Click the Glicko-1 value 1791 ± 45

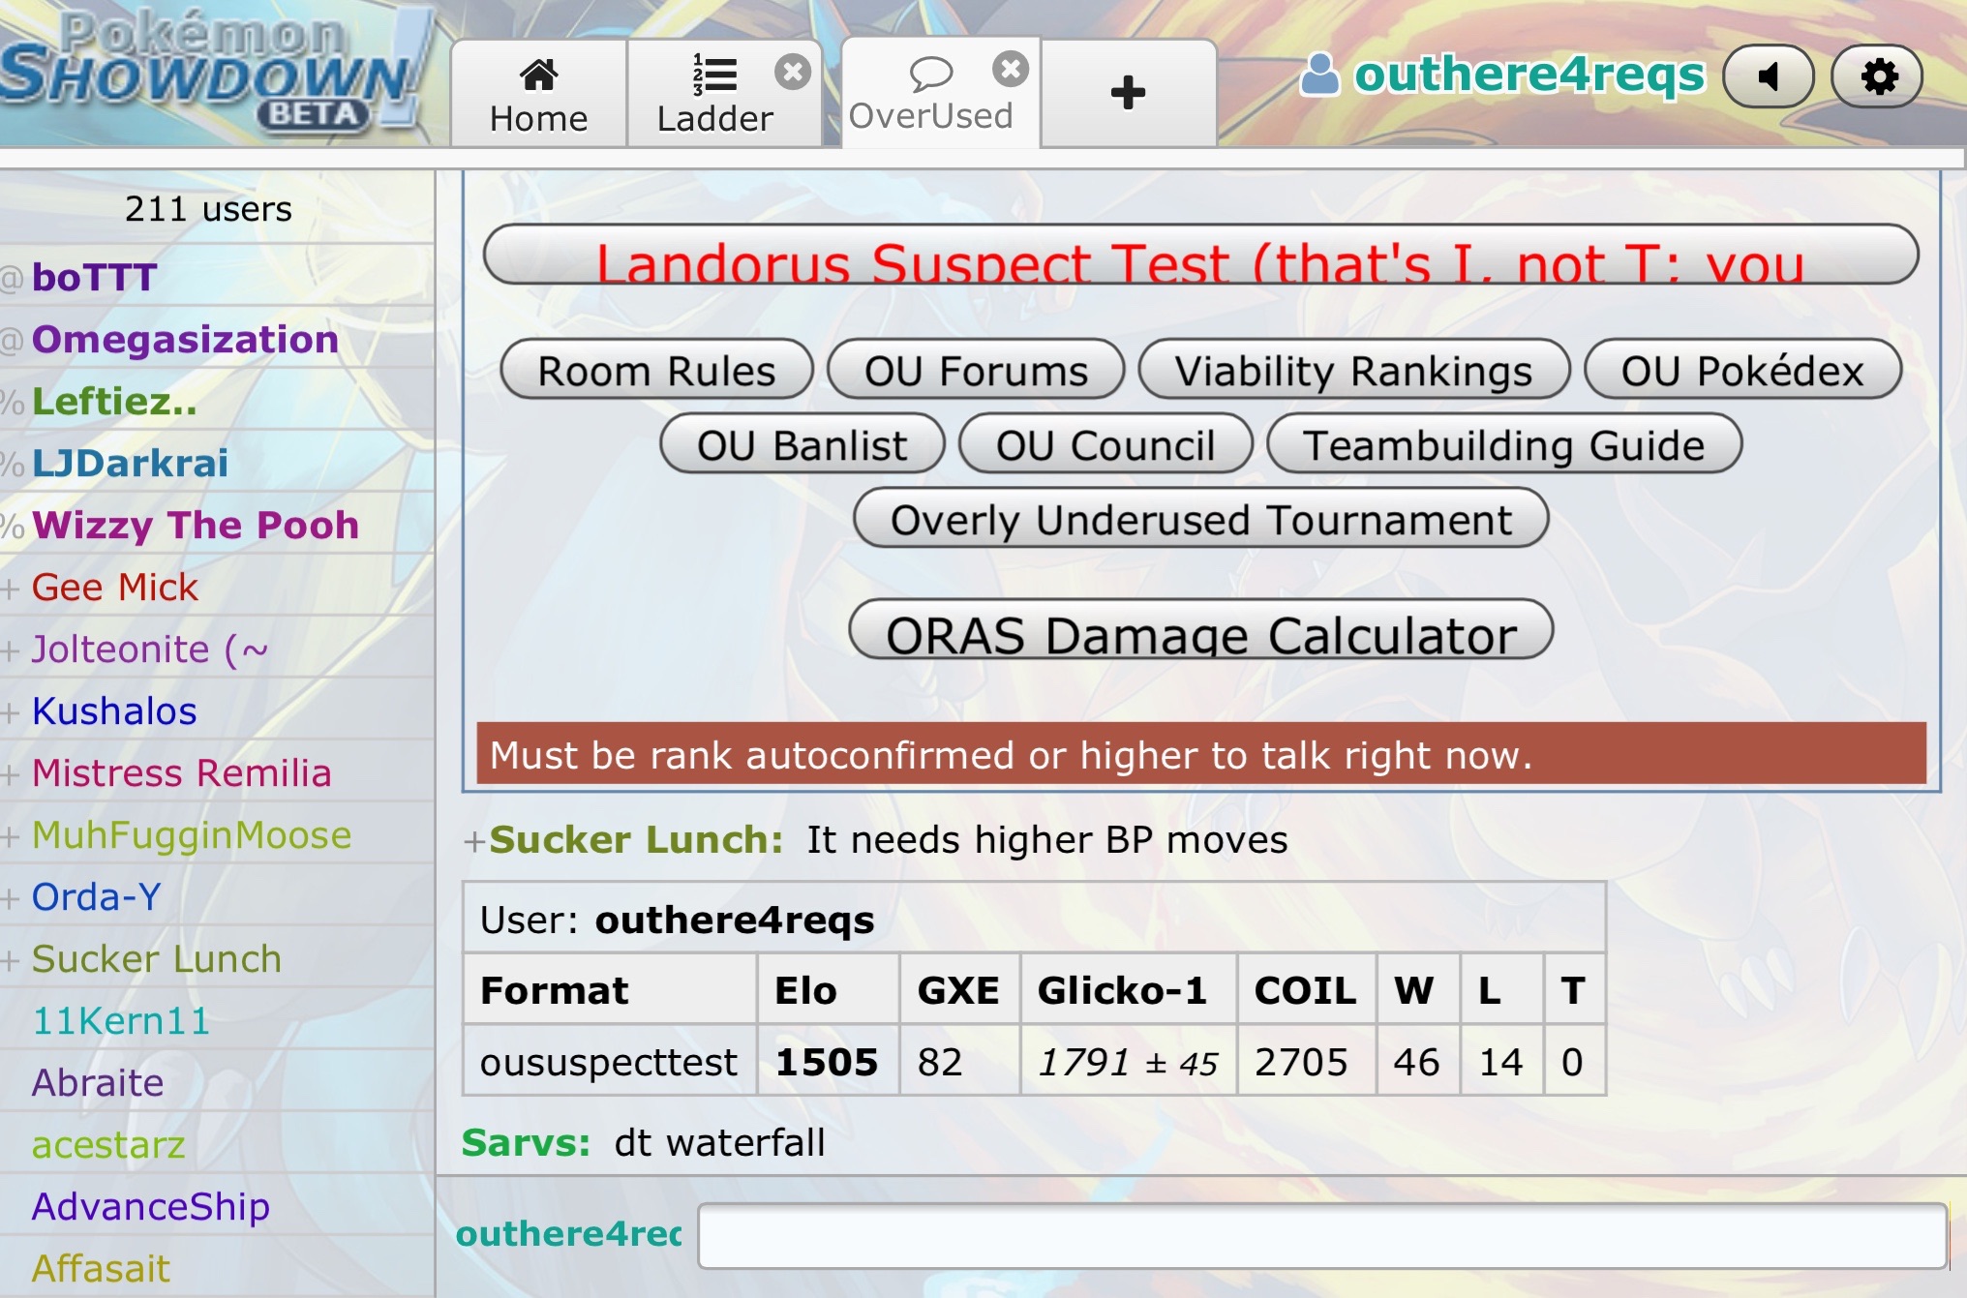(1128, 1062)
